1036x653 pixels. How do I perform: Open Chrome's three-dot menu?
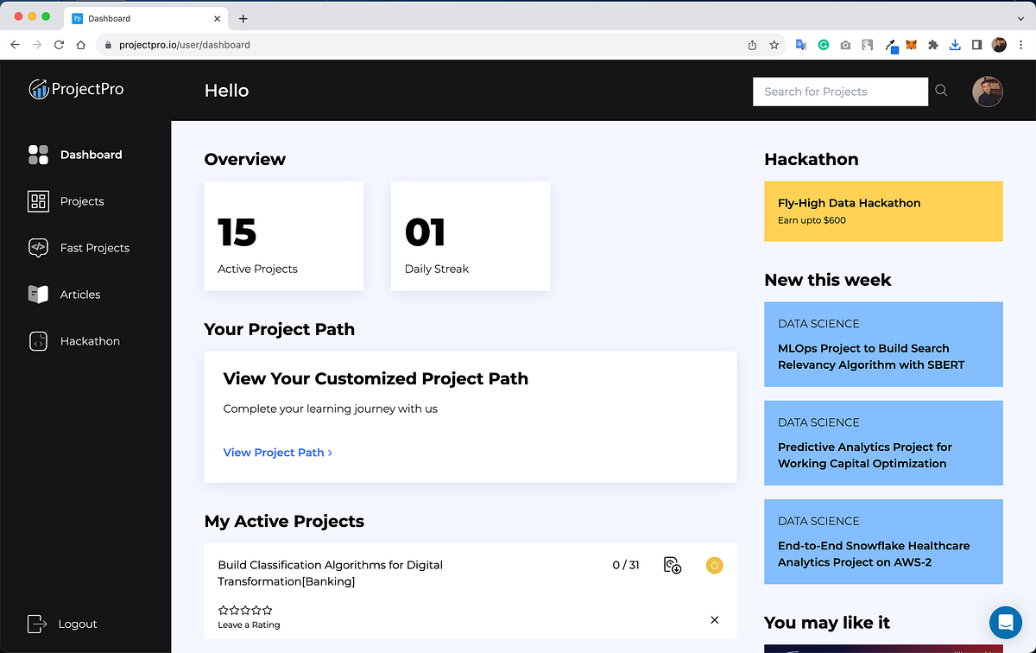(x=1021, y=44)
